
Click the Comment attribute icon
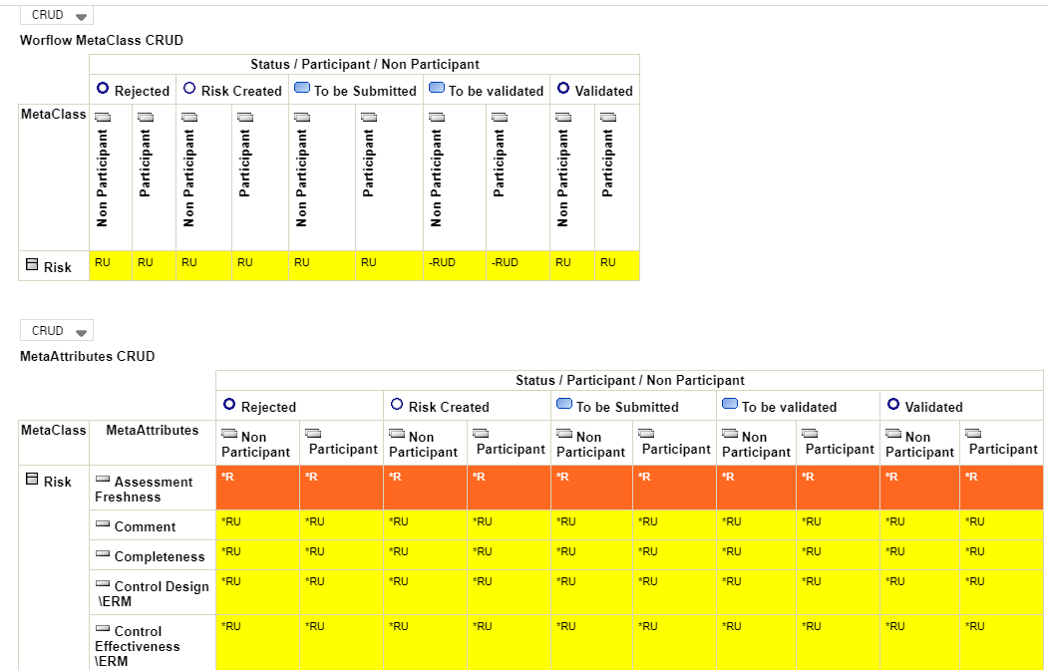(x=103, y=525)
